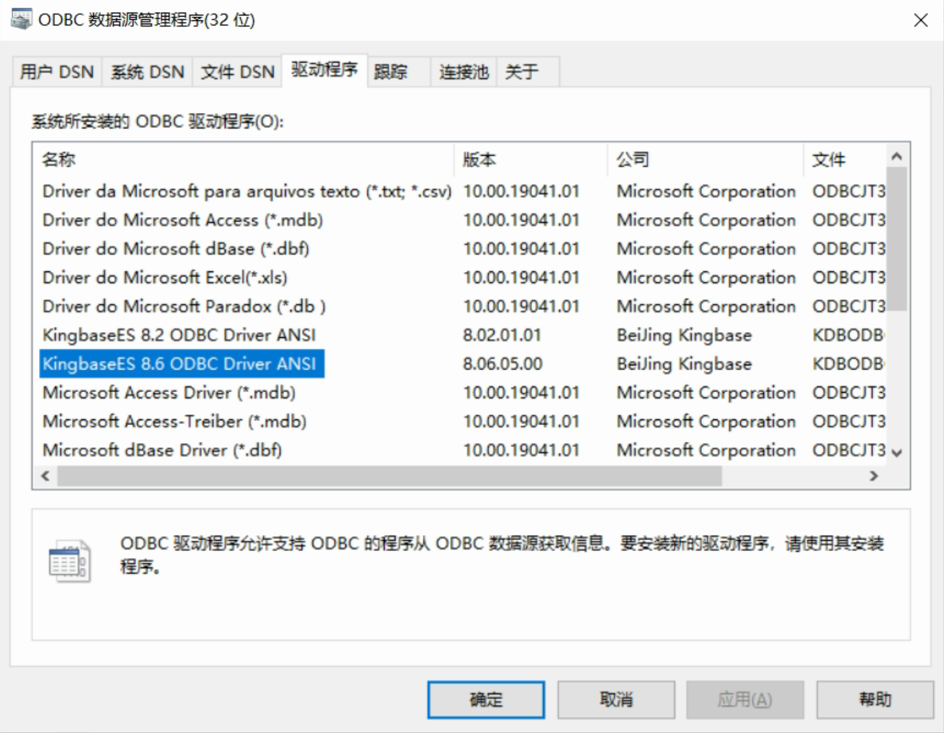Screen dimensions: 944x733
Task: Click version 8.02.01.01 cell
Action: (x=502, y=335)
